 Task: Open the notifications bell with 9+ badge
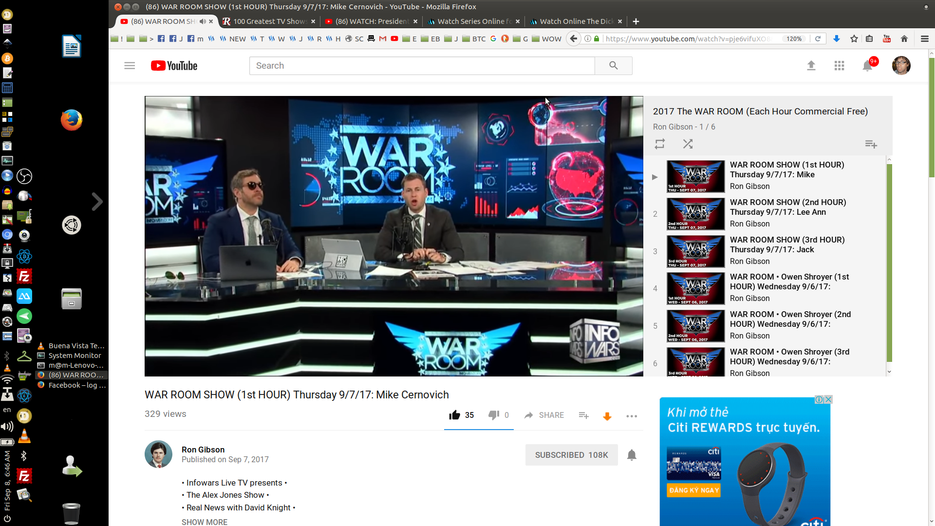pos(868,65)
